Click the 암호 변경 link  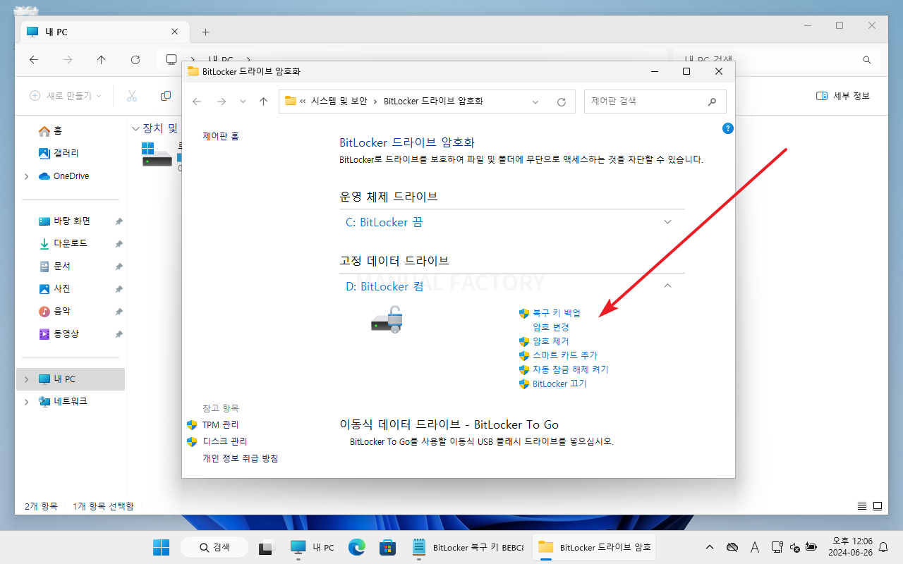tap(551, 327)
